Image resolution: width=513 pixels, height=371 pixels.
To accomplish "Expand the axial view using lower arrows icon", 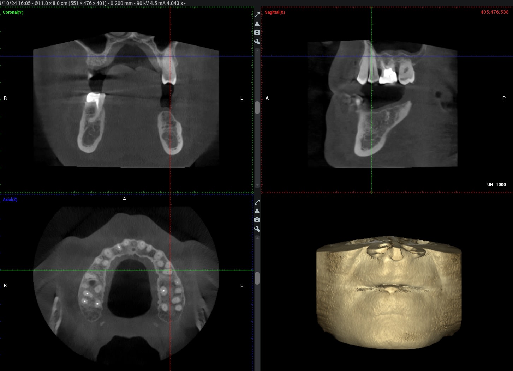I will point(257,202).
